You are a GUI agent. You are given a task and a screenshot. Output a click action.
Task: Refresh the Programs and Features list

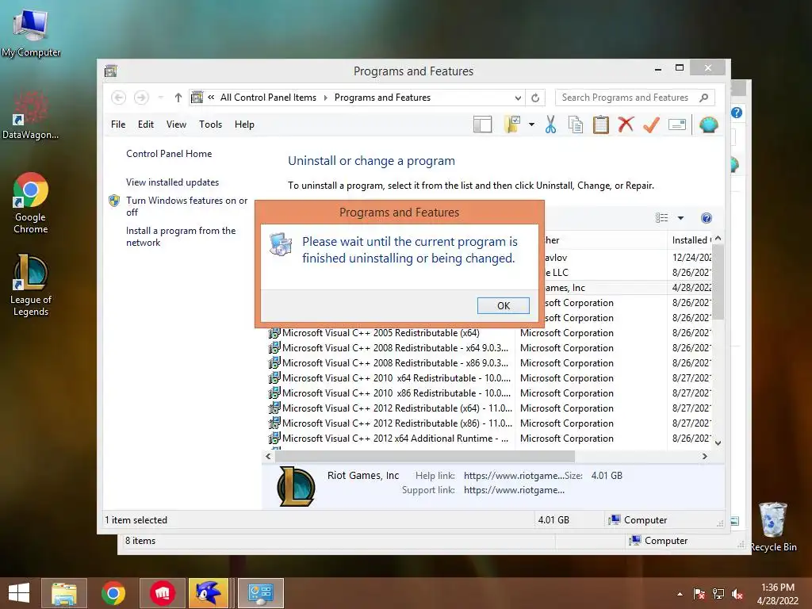(535, 98)
